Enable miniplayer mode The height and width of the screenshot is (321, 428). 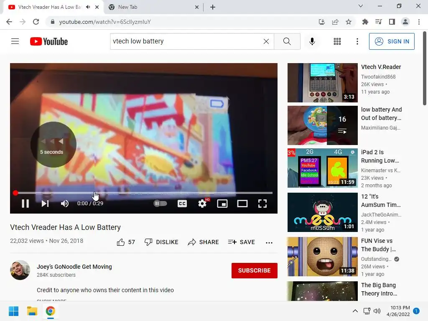tap(222, 204)
